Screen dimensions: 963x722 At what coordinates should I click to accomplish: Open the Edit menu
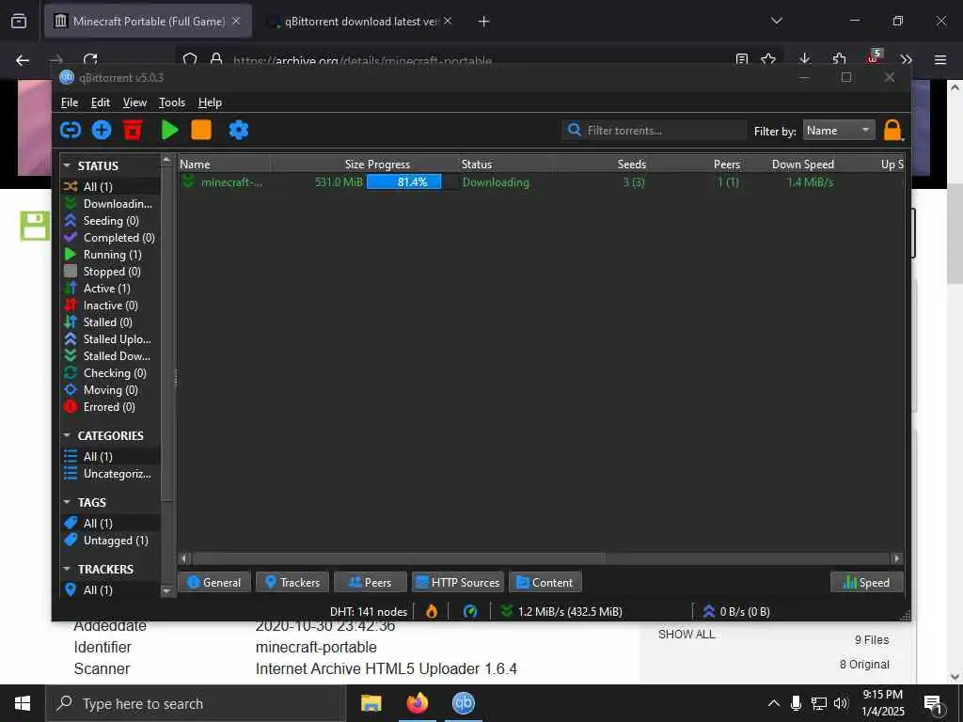point(100,102)
